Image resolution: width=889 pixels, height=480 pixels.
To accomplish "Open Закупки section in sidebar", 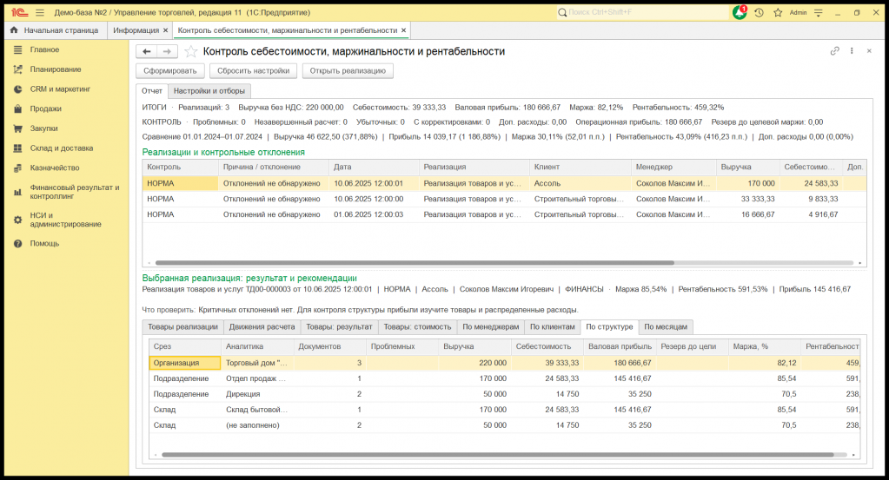I will click(43, 128).
